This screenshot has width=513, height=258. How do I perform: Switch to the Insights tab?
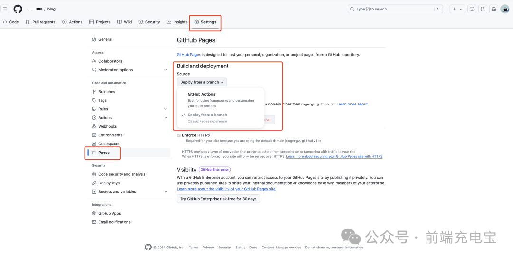pyautogui.click(x=177, y=22)
